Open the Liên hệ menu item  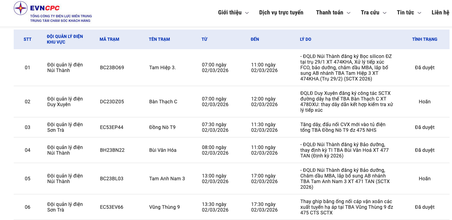(440, 13)
